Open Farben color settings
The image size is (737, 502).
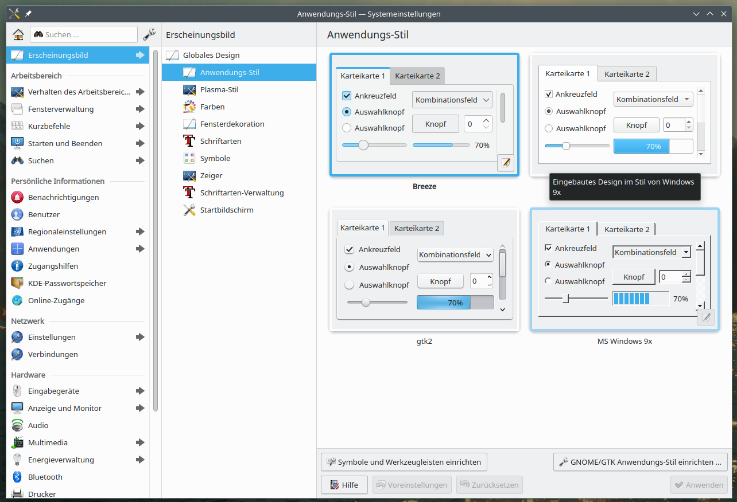tap(212, 107)
